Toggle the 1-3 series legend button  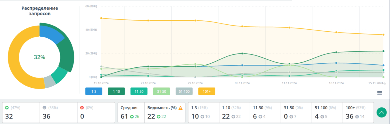[x=94, y=91]
